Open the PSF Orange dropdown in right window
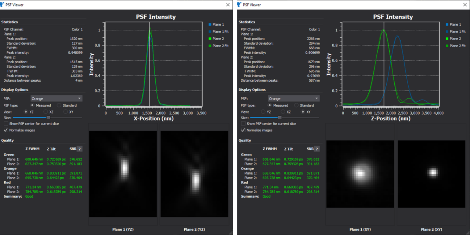The image size is (470, 235). pyautogui.click(x=293, y=98)
